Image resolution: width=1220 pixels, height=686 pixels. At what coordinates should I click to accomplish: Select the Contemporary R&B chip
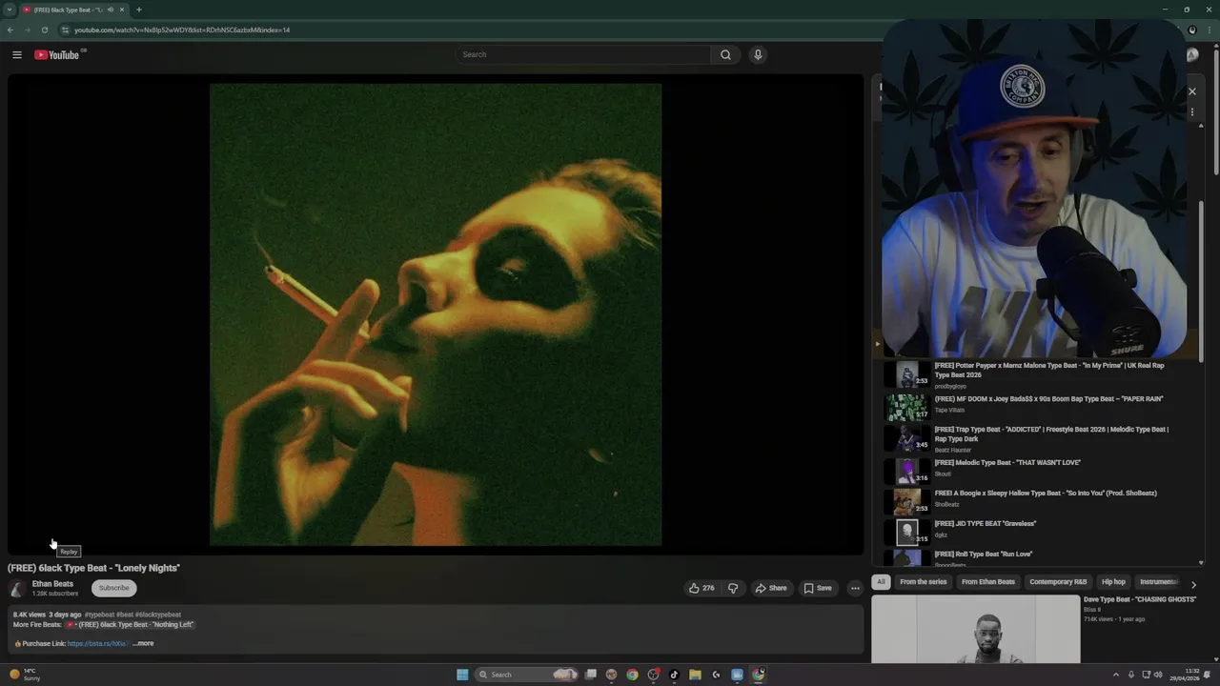tap(1058, 581)
